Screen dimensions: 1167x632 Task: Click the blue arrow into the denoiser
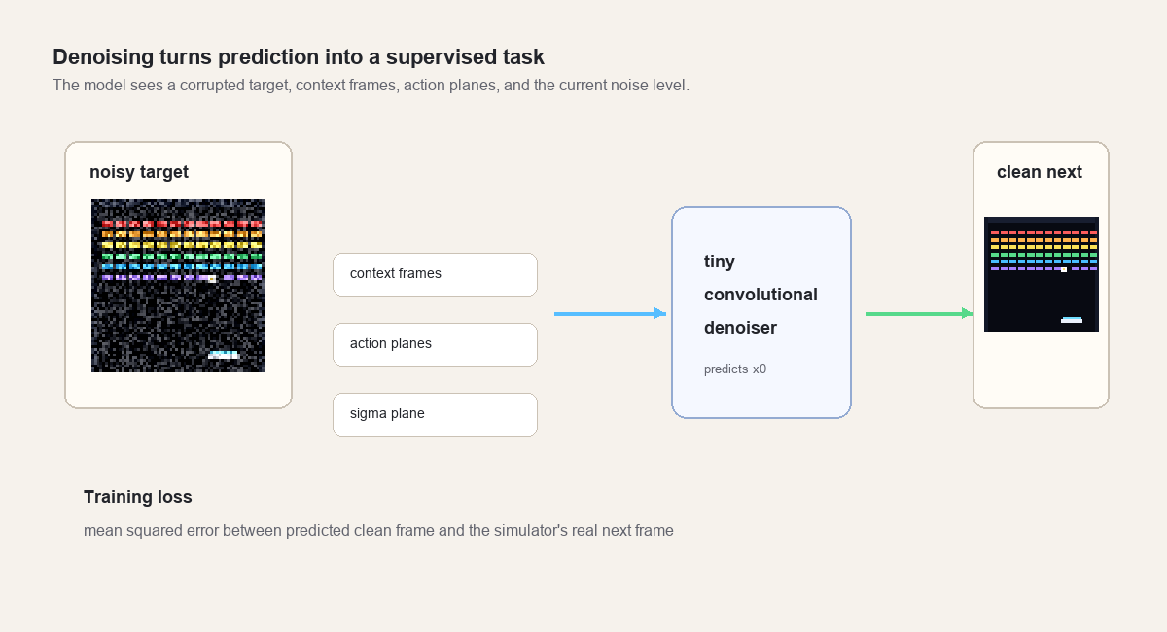pos(610,313)
